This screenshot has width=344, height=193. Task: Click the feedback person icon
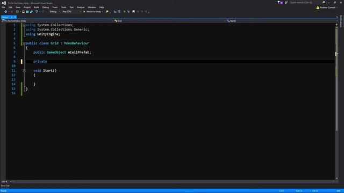point(286,2)
